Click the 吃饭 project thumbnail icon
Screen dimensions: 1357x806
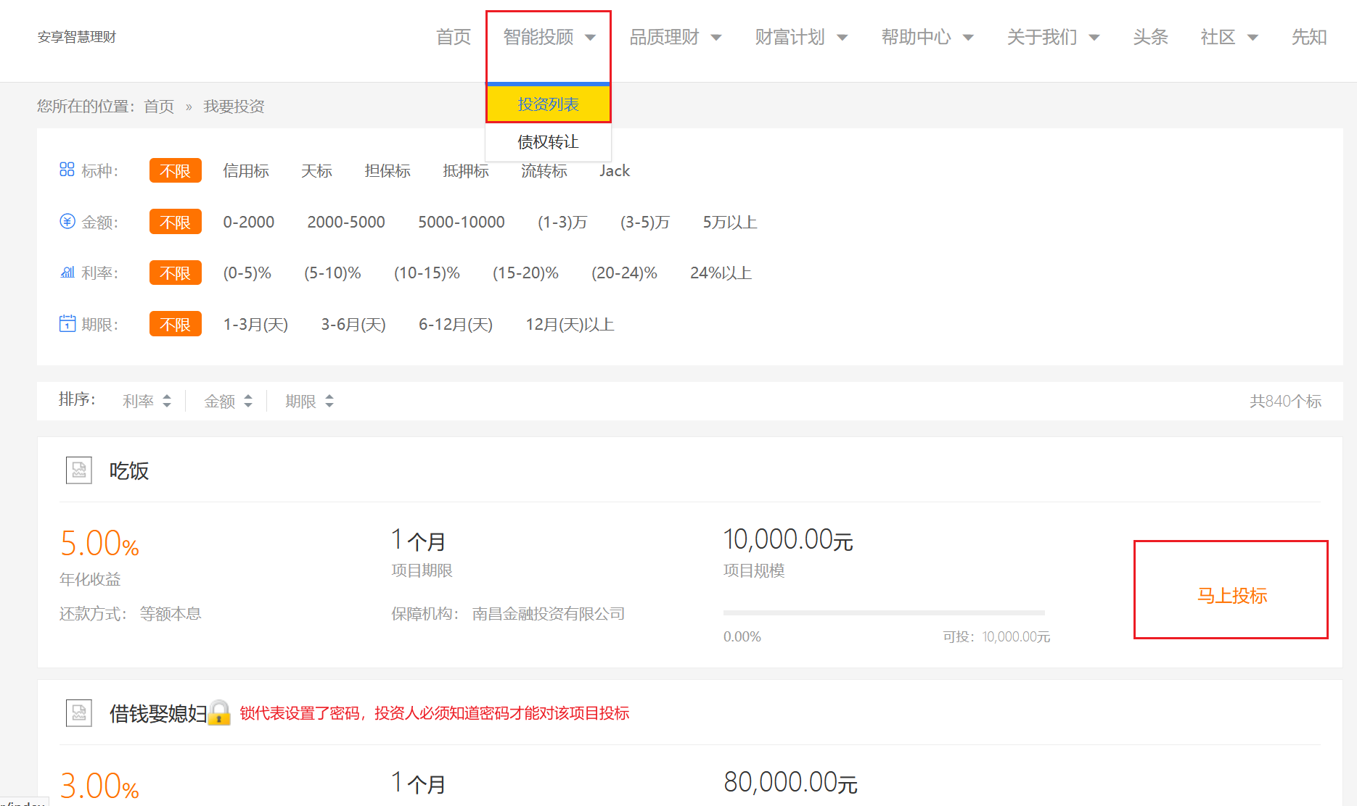(79, 470)
